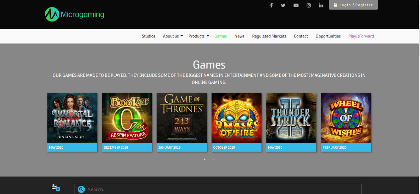Screen dimensions: 420x194
Task: Click the MAY 2020 date label
Action: tap(56, 147)
